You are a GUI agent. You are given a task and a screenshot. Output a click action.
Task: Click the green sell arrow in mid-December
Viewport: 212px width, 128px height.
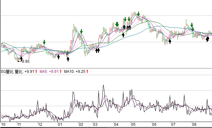44,42
